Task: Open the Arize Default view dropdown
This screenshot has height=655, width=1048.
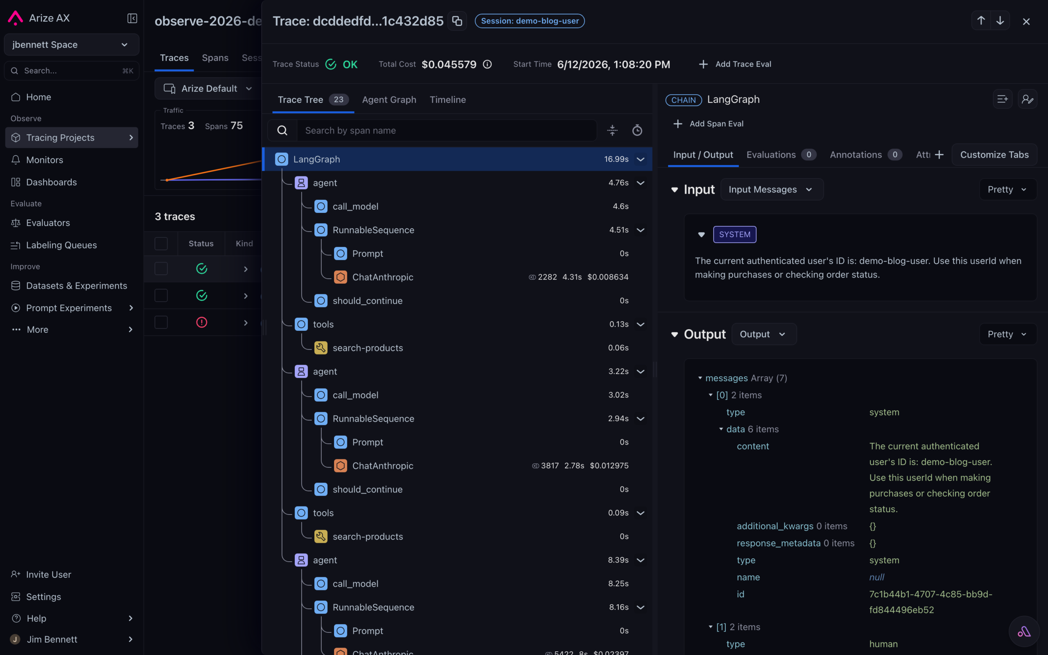Action: coord(208,88)
